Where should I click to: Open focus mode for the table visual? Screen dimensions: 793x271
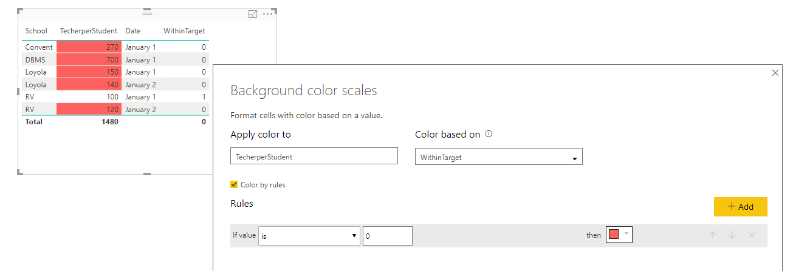tap(253, 13)
